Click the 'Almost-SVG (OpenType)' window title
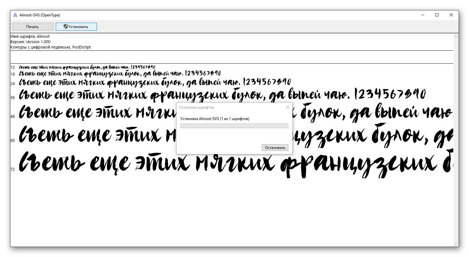Viewport: 469px width, 257px height. click(40, 15)
